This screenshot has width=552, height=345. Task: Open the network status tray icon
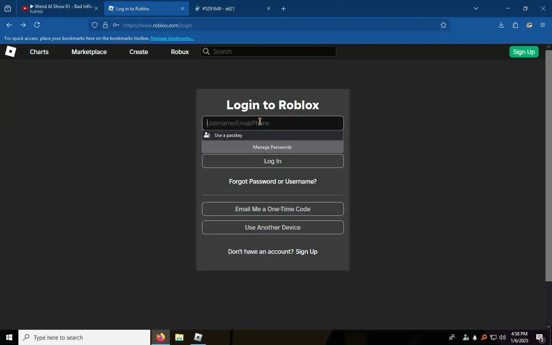click(493, 337)
